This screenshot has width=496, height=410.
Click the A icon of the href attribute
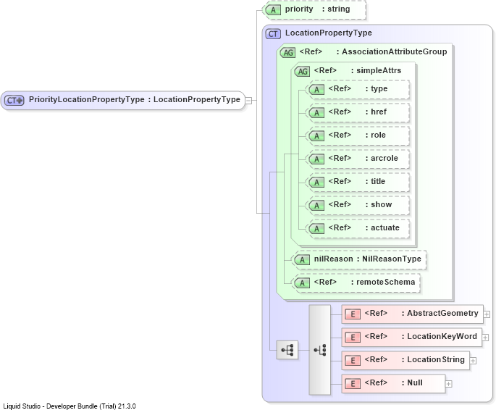pyautogui.click(x=316, y=112)
